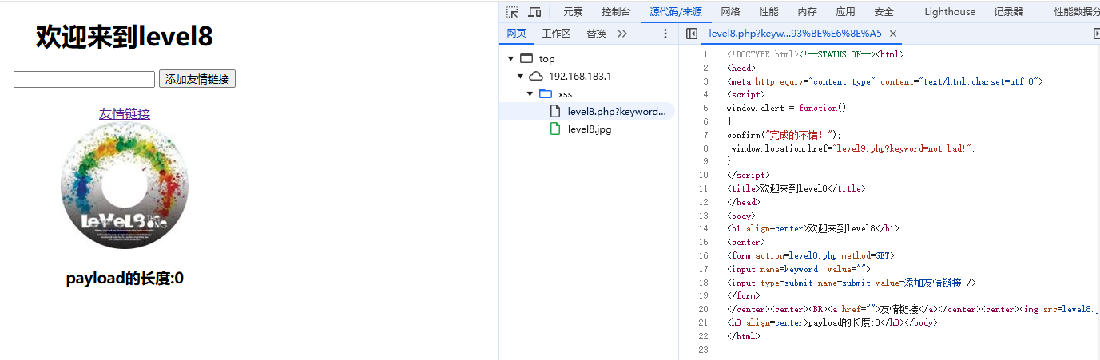Image resolution: width=1100 pixels, height=360 pixels.
Task: Collapse the xss folder tree arrow
Action: 529,93
